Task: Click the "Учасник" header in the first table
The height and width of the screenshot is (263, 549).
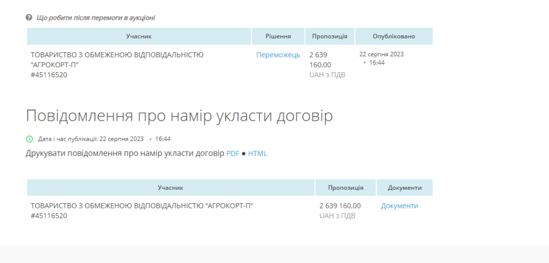Action: pyautogui.click(x=139, y=36)
